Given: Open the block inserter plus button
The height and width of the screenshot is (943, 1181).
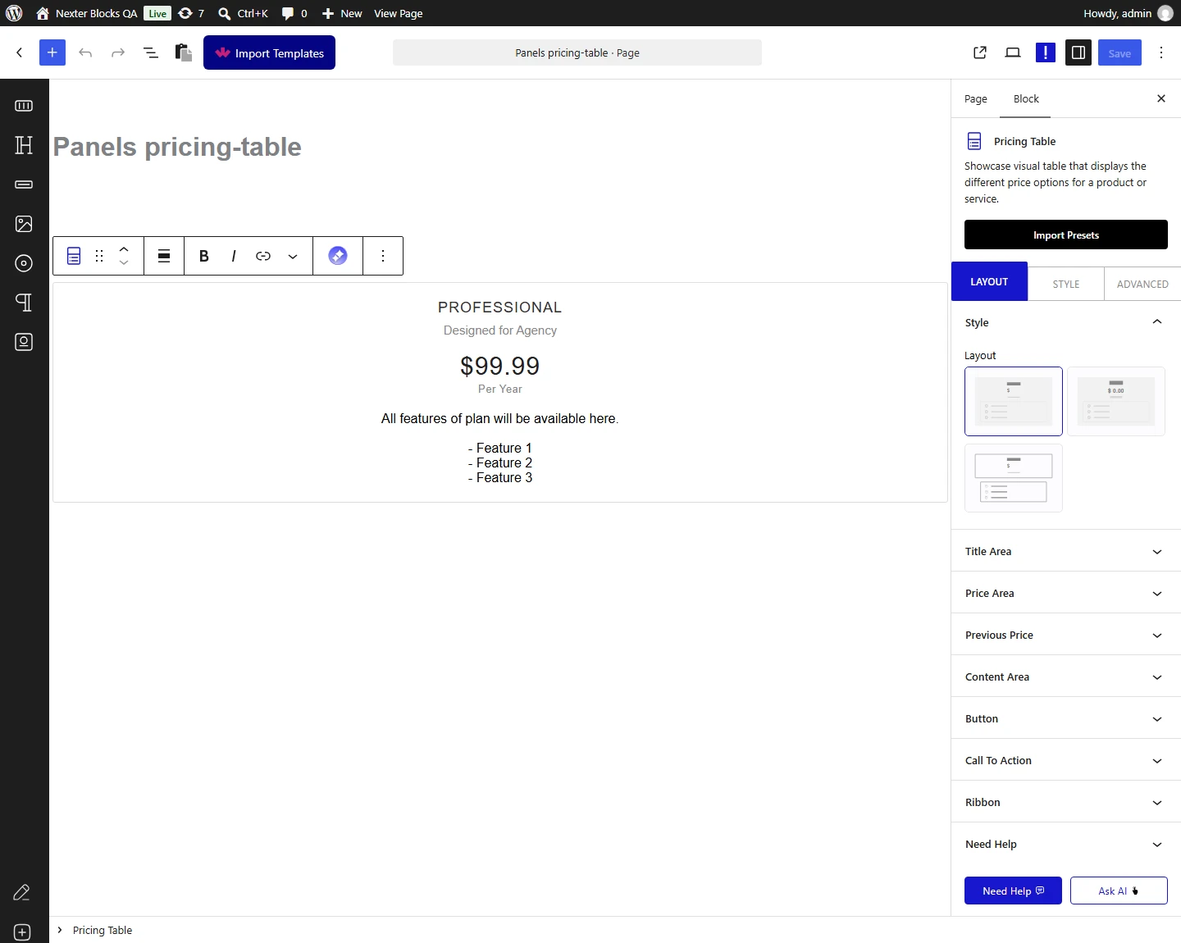Looking at the screenshot, I should click(x=52, y=52).
